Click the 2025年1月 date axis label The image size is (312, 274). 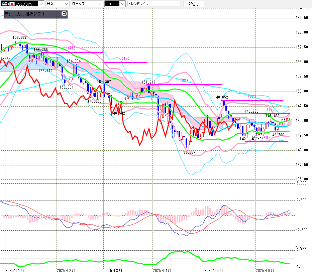tap(15, 271)
